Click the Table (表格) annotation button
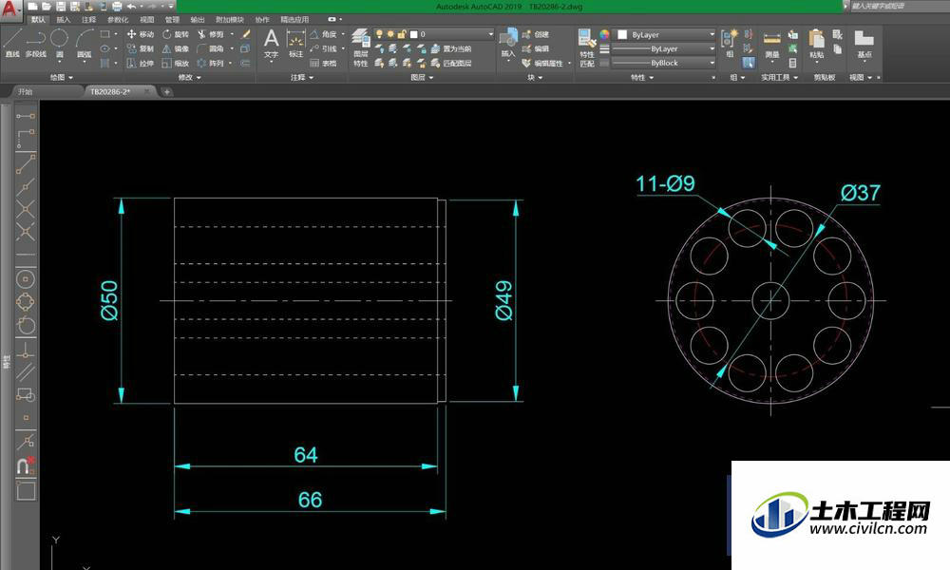 [324, 63]
